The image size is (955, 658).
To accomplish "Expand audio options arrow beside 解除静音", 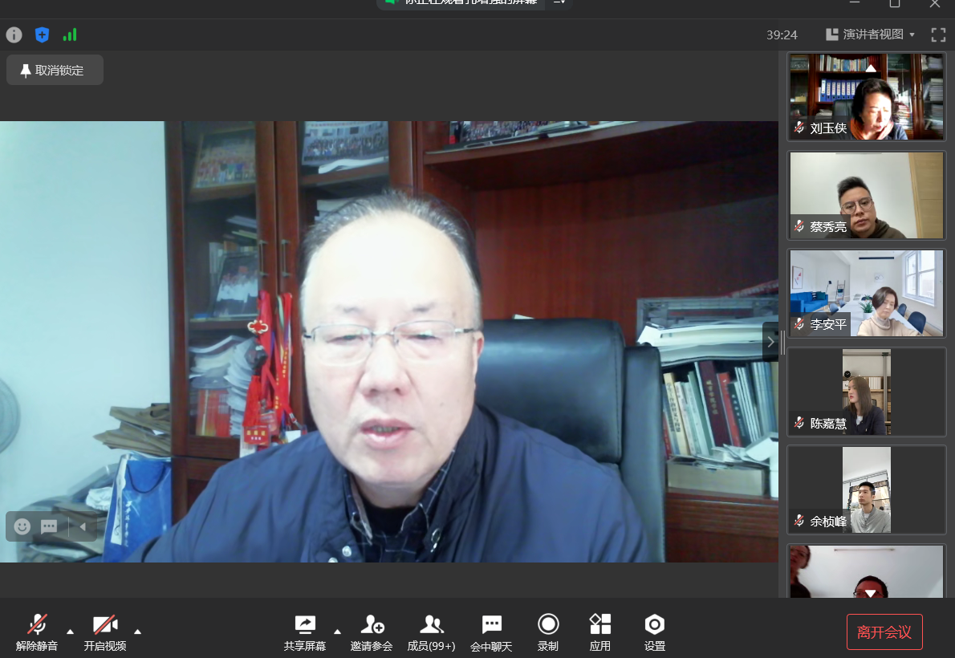I will [x=70, y=631].
